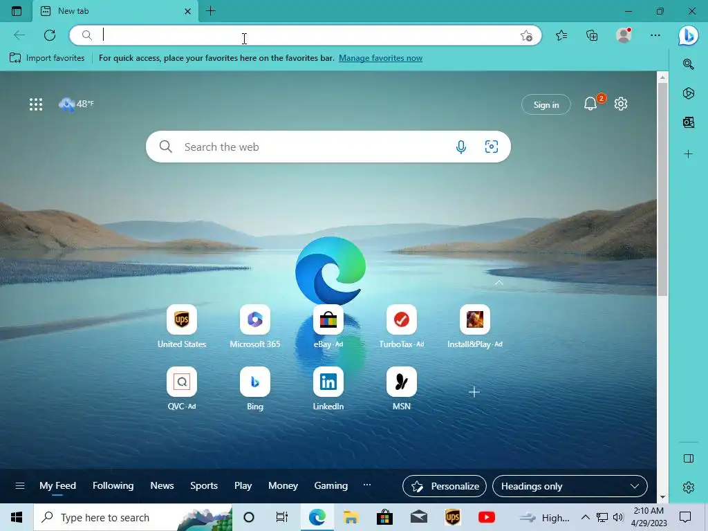The image size is (708, 531).
Task: Open sidebar search icon
Action: [x=688, y=64]
